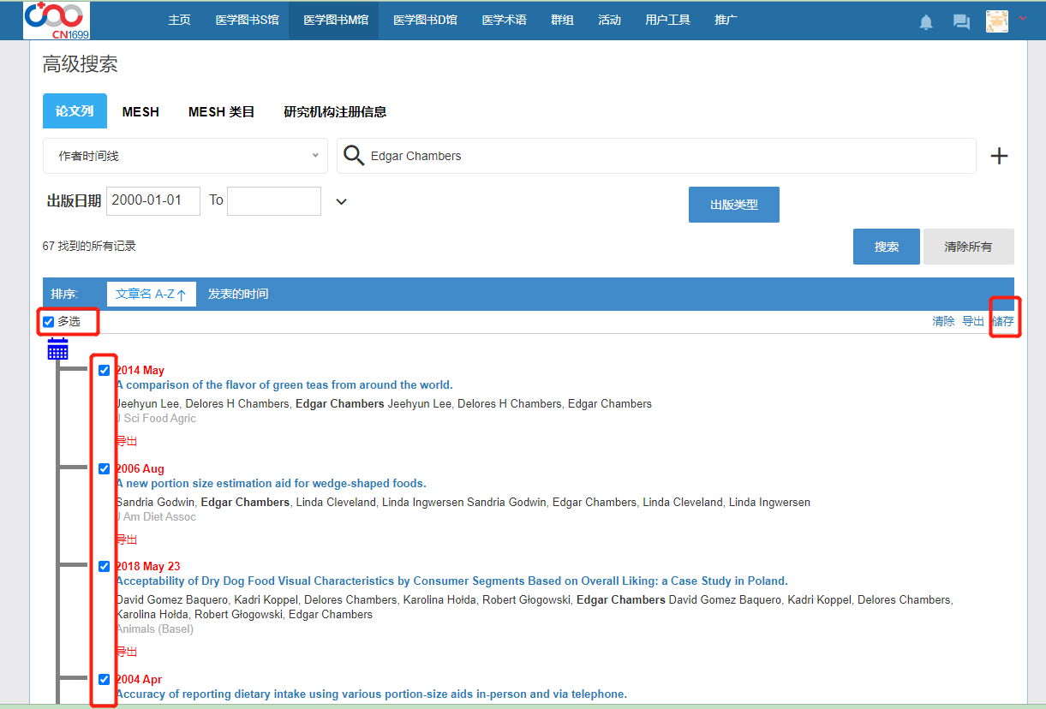The width and height of the screenshot is (1046, 709).
Task: Switch to the MESH 类目 tab
Action: 221,111
